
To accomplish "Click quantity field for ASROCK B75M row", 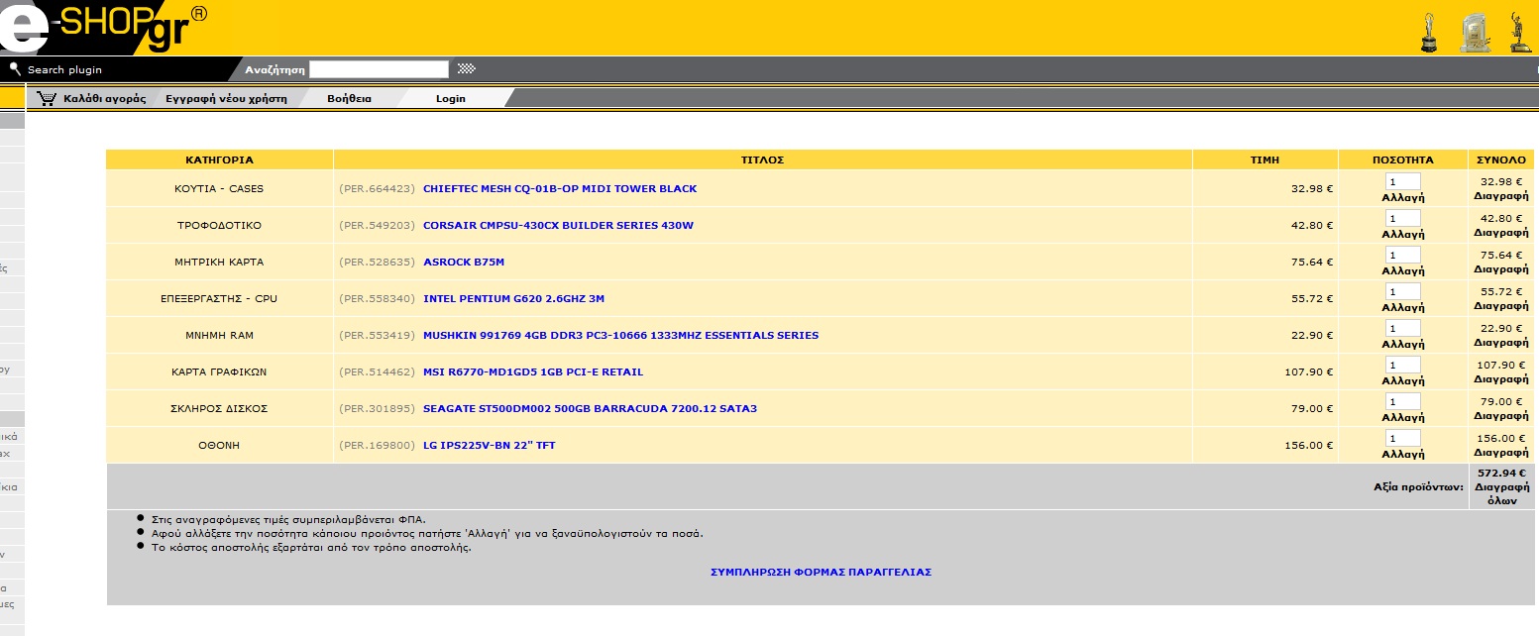I will click(1403, 255).
